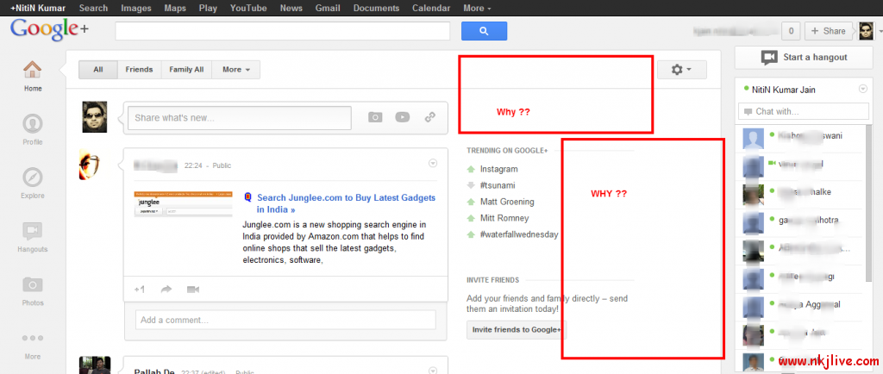Expand the More menu in top bar
Image resolution: width=883 pixels, height=374 pixels.
477,8
